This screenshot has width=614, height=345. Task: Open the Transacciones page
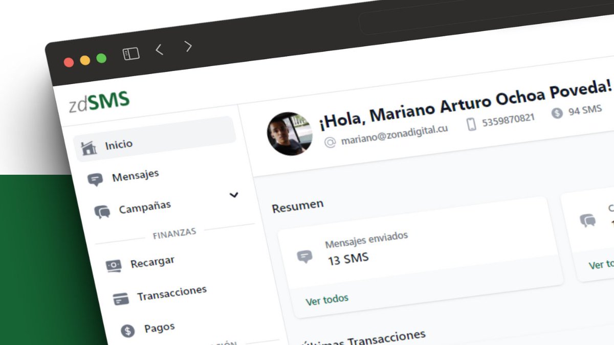[172, 293]
